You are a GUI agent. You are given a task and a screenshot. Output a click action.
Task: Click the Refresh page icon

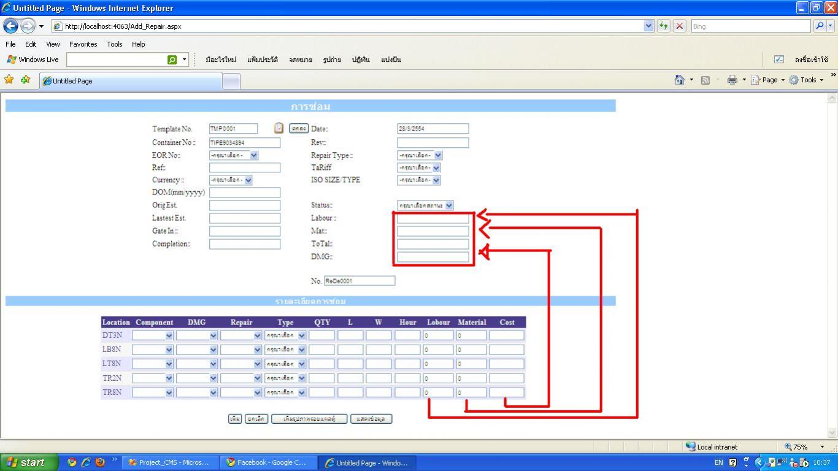click(x=663, y=26)
